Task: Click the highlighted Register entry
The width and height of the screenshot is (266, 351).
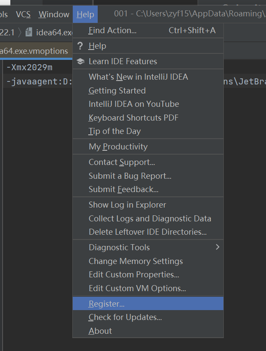Action: (106, 304)
